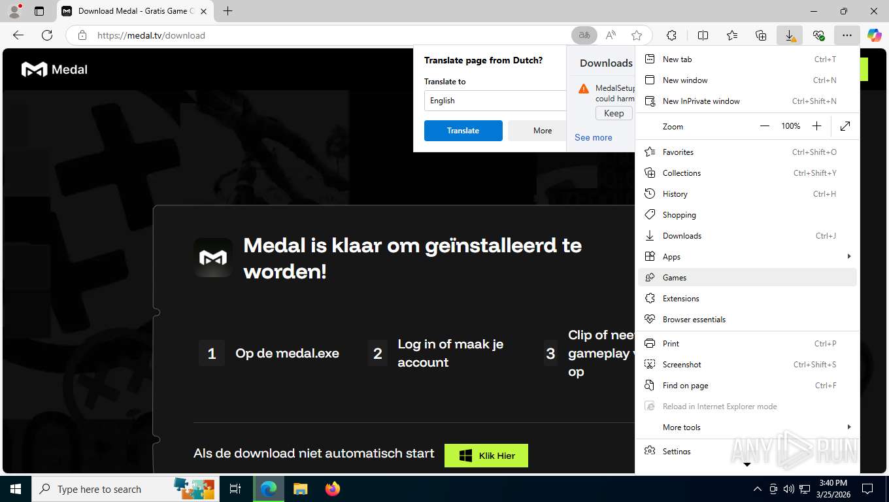This screenshot has height=502, width=889.
Task: Select Find on page menu item
Action: [747, 386]
